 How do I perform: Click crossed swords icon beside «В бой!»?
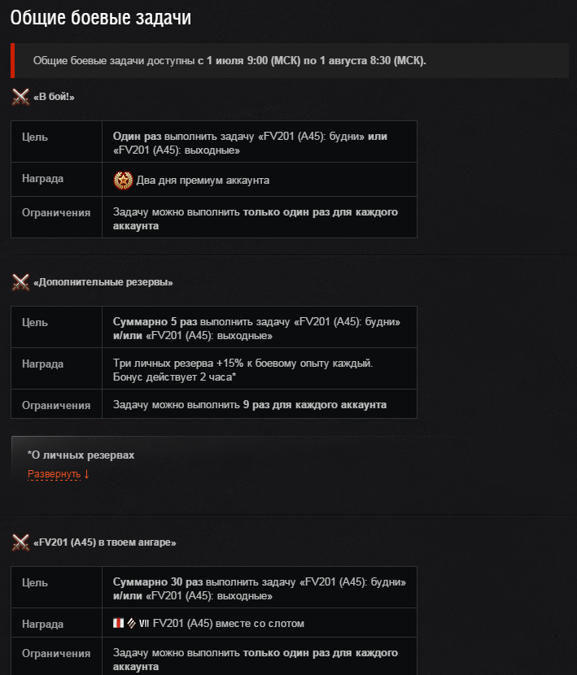20,97
